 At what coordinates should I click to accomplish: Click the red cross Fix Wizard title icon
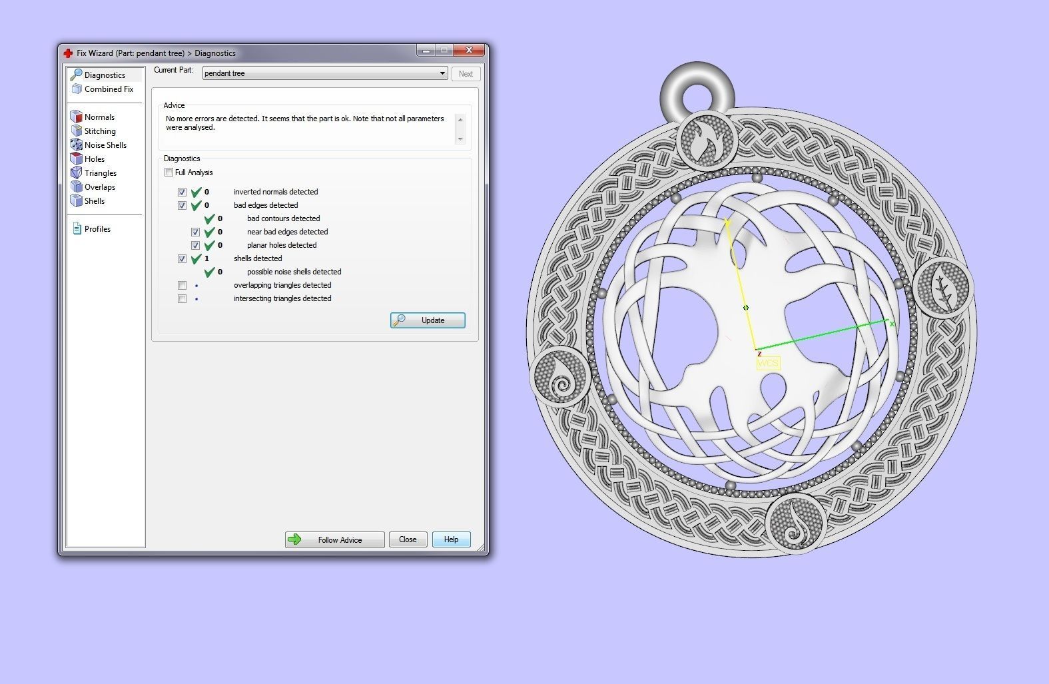click(x=68, y=53)
